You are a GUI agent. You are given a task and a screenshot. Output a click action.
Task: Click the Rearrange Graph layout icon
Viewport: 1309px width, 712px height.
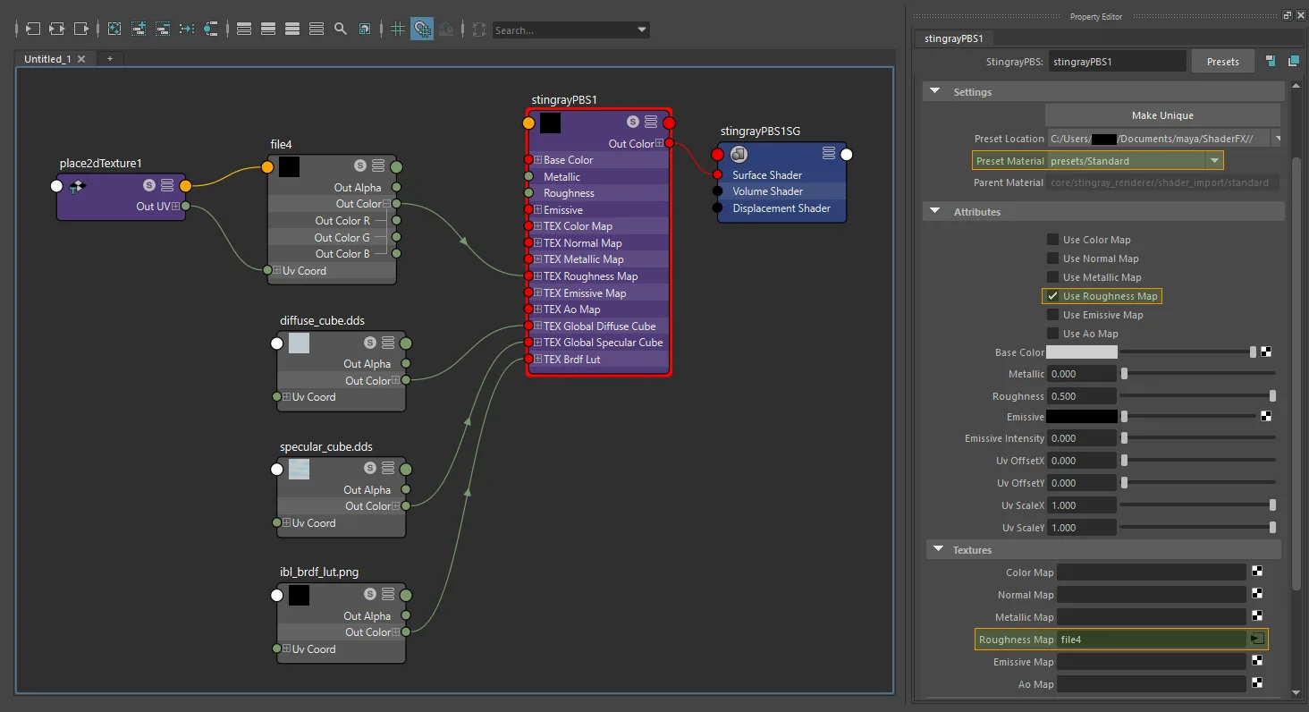187,30
